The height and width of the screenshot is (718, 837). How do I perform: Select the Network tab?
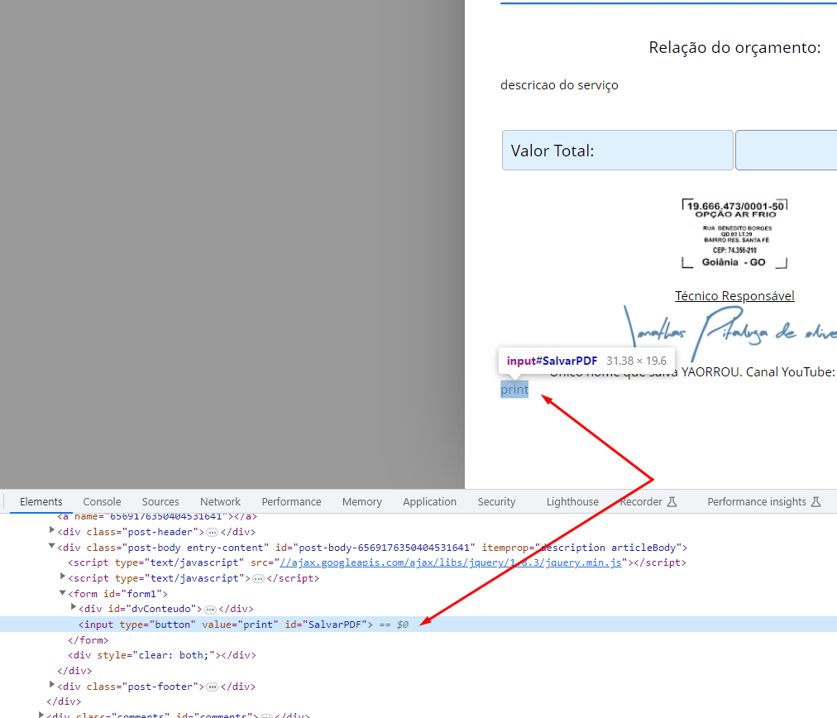pyautogui.click(x=221, y=502)
